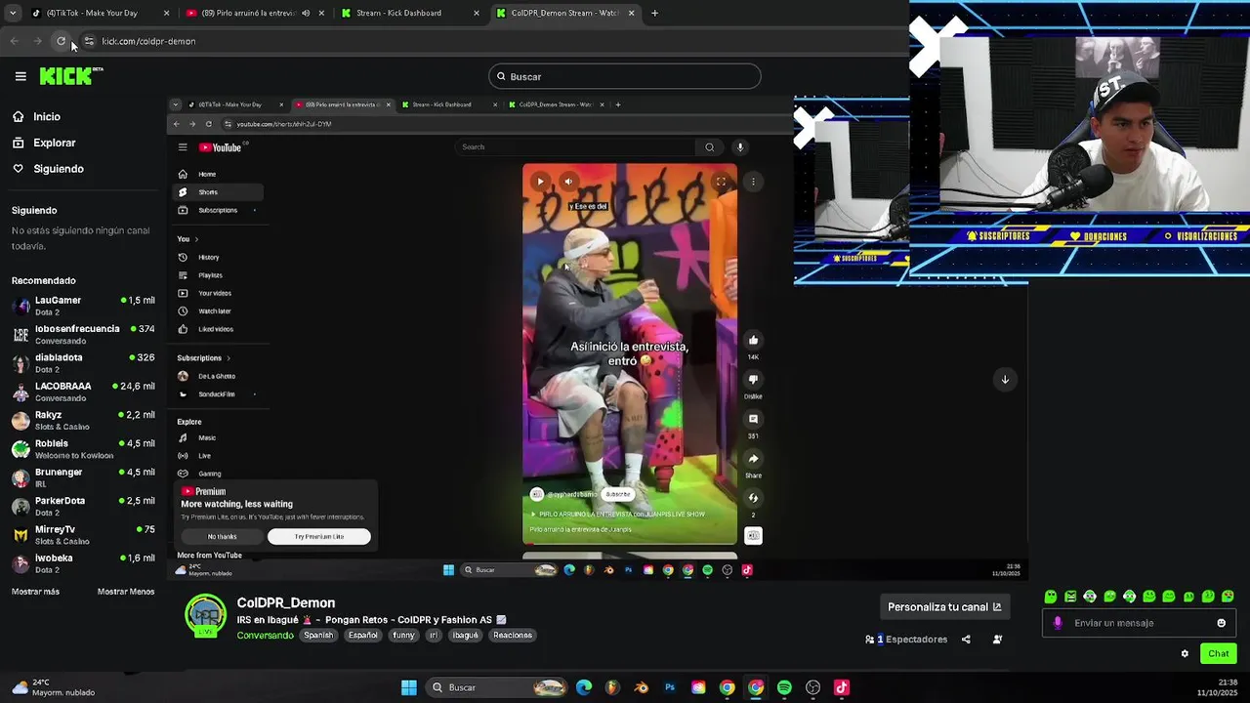
Task: Select the ibagué tag
Action: click(x=466, y=635)
